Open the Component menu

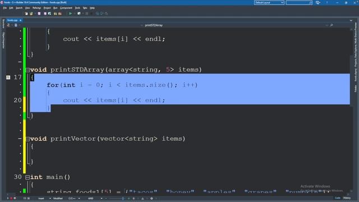66,8
